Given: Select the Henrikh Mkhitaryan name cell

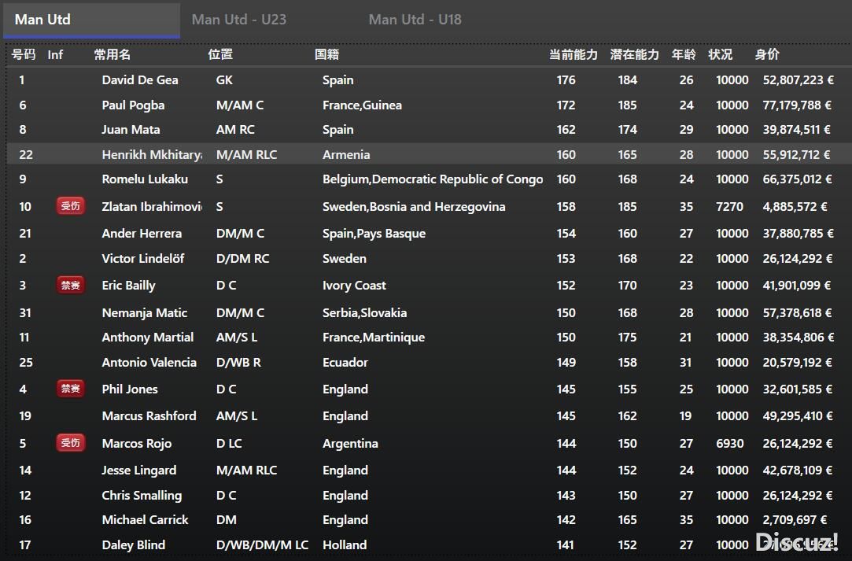Looking at the screenshot, I should (152, 154).
